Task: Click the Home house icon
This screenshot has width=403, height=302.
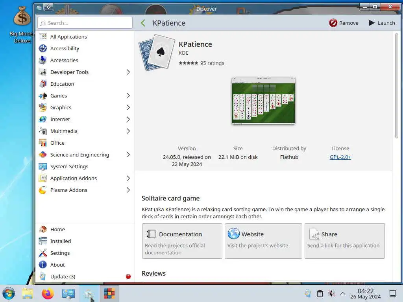Action: [43, 229]
